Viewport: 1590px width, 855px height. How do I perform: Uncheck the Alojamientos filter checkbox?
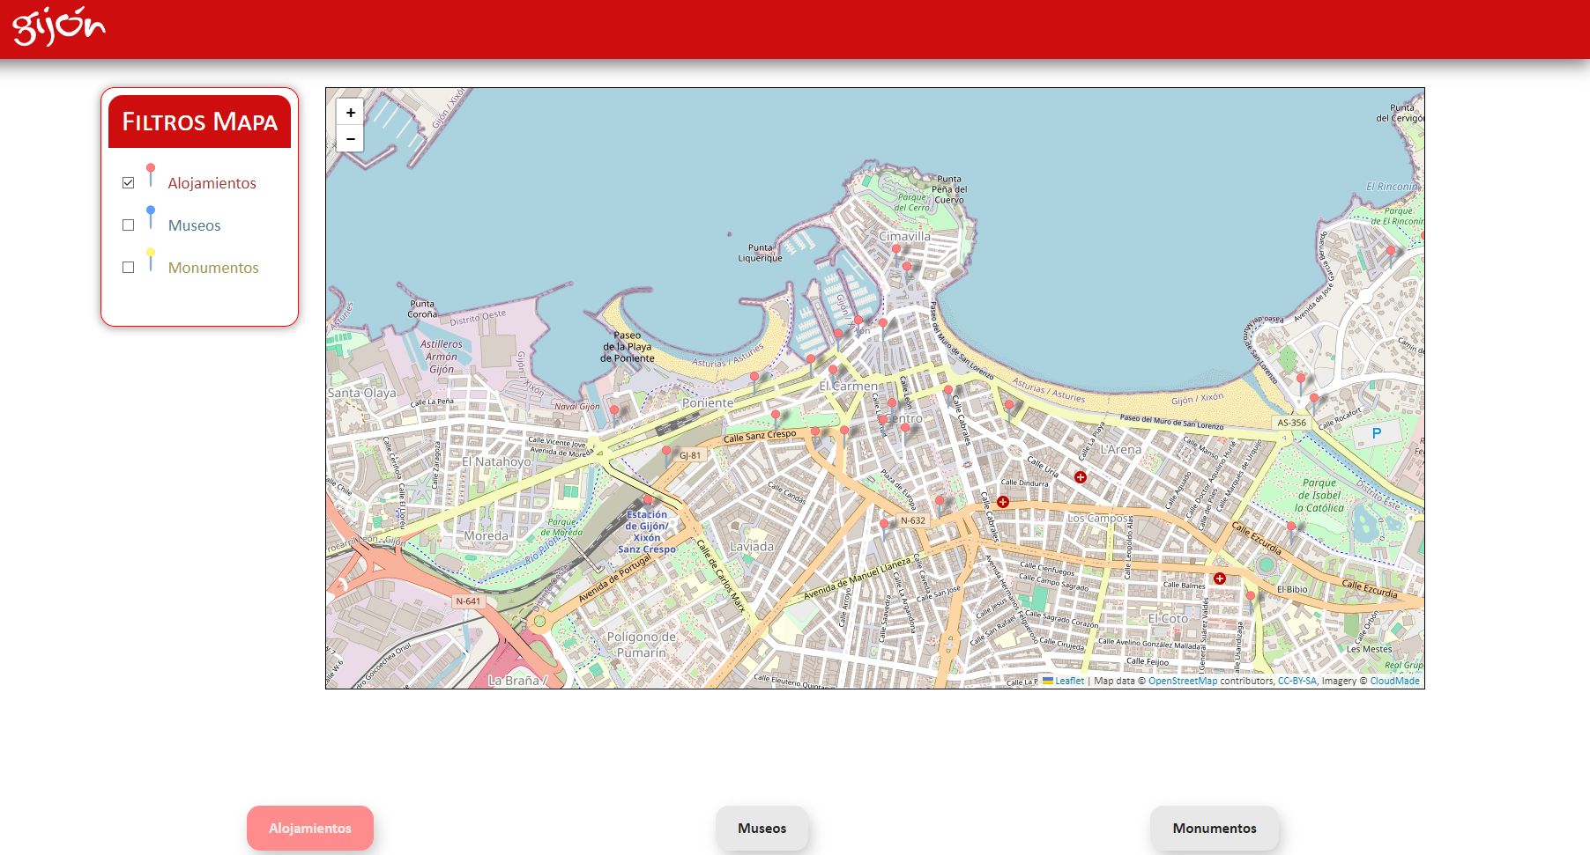[x=129, y=183]
